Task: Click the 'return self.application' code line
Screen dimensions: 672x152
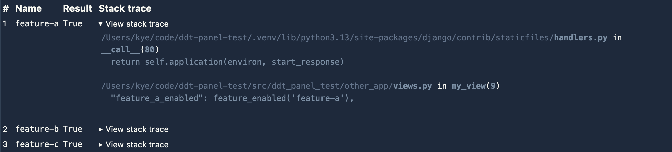Action: pos(227,62)
